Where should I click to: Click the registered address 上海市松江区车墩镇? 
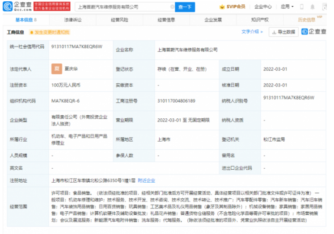pyautogui.click(x=93, y=180)
